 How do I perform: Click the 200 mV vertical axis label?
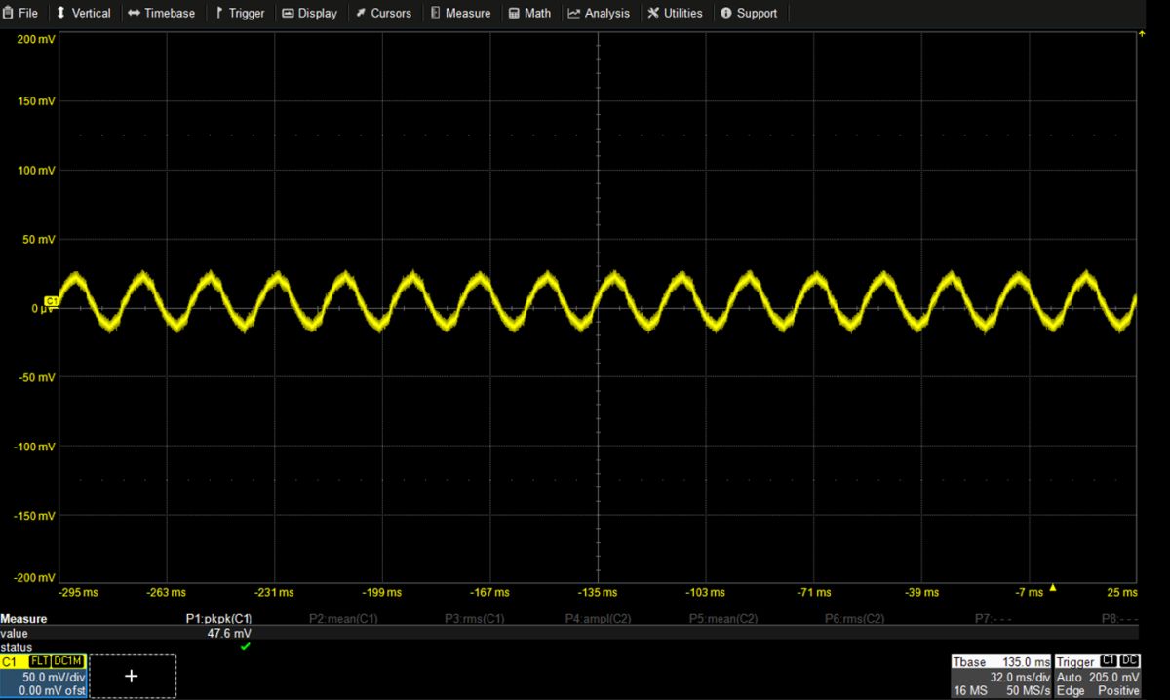(x=35, y=39)
